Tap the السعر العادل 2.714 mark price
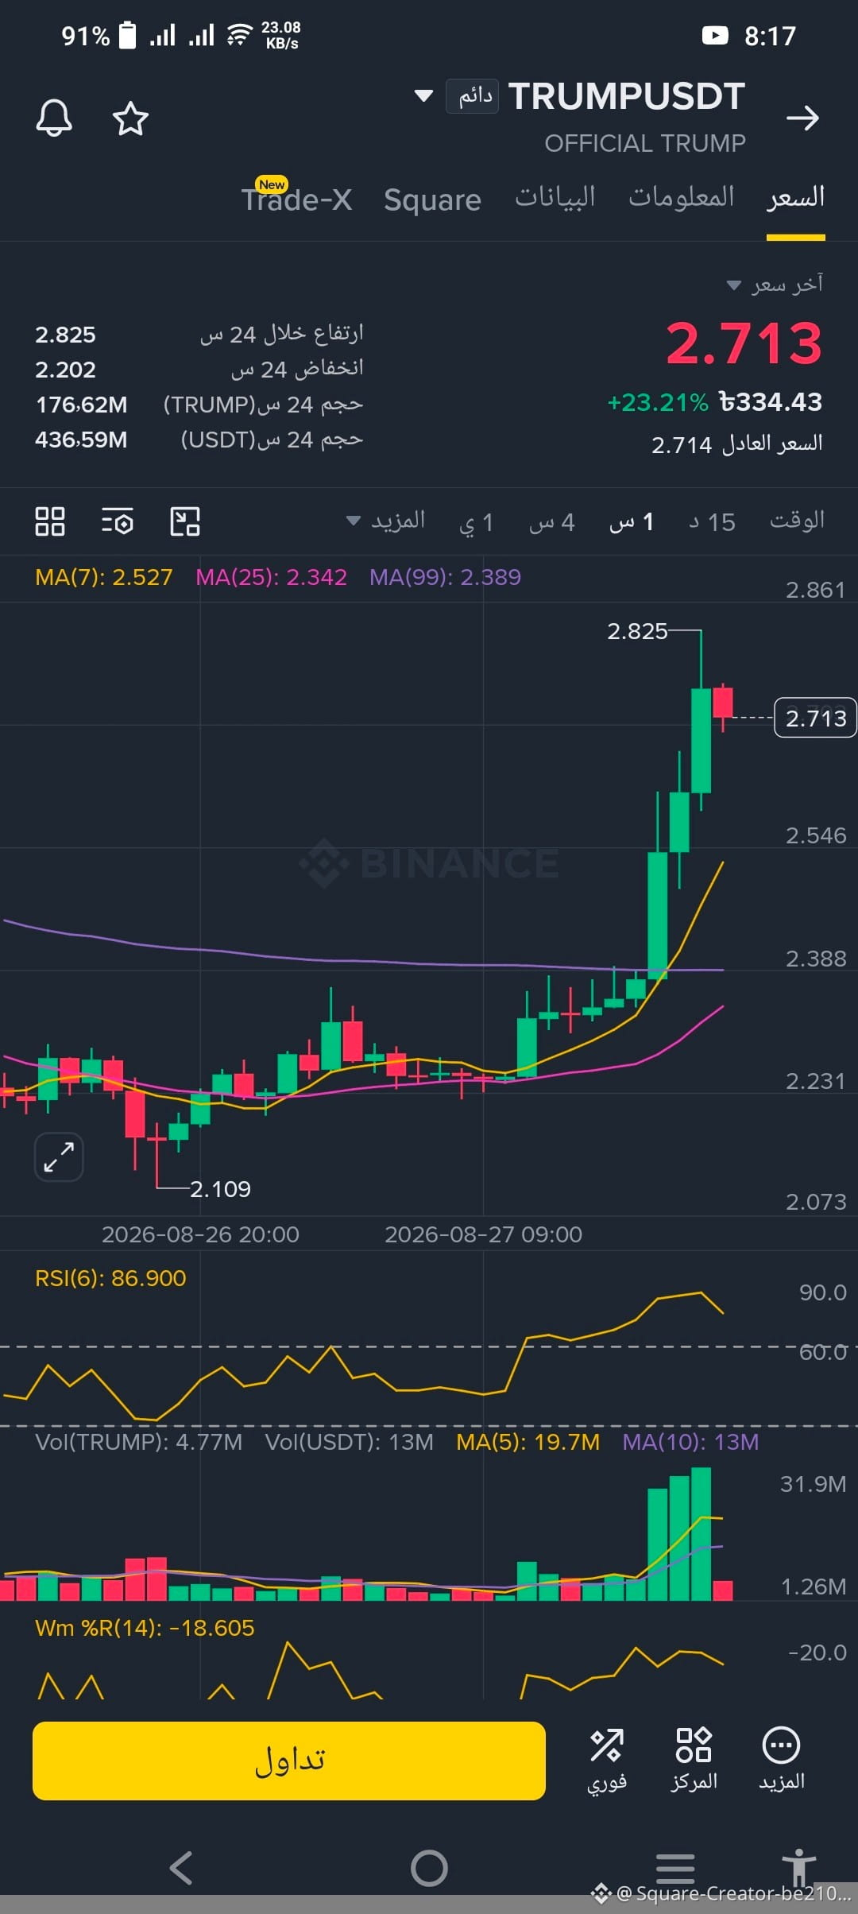 (x=736, y=444)
